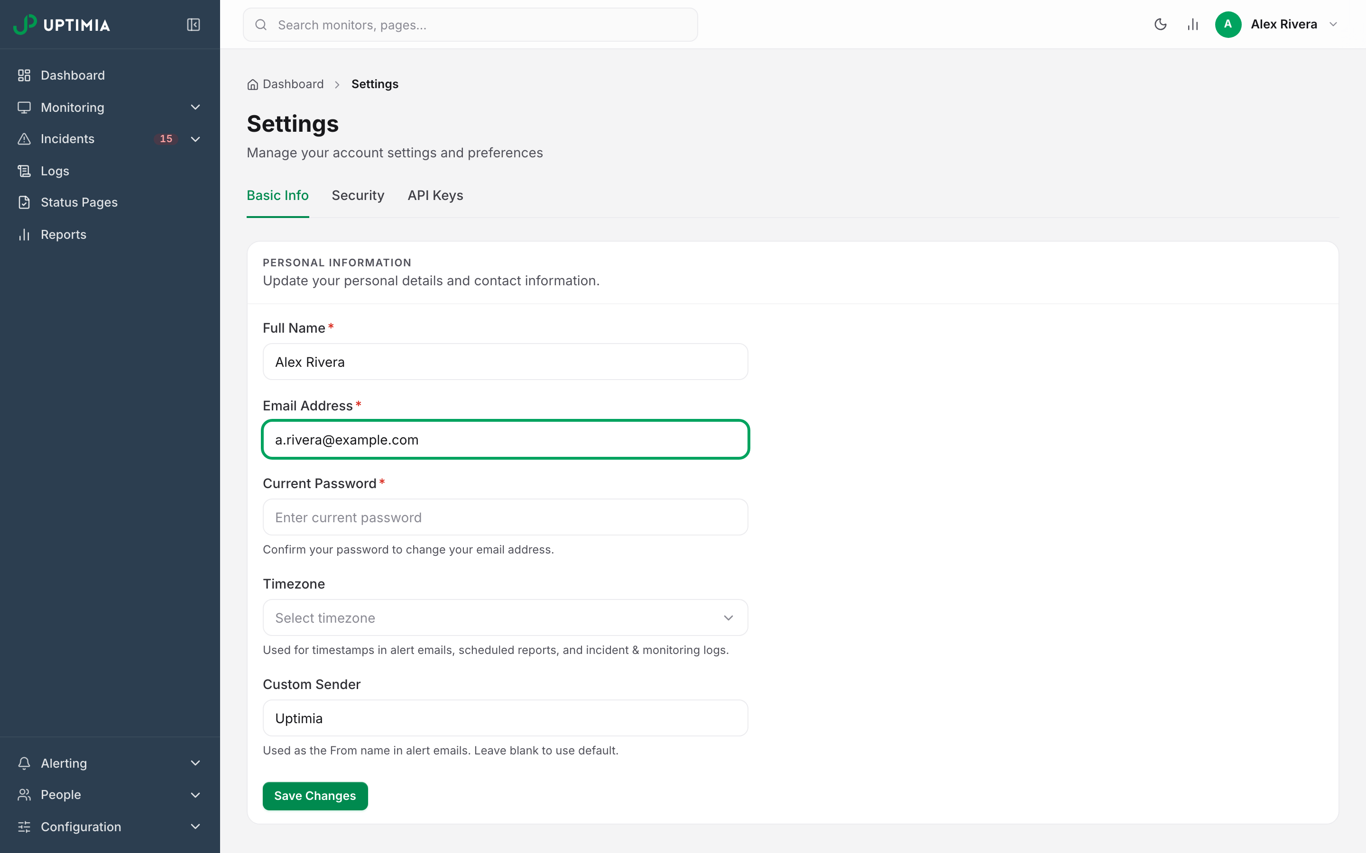Switch to the Basic Info tab
The image size is (1366, 853).
278,195
